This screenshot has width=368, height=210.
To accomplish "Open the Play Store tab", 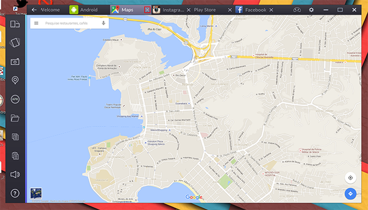I will click(x=205, y=10).
